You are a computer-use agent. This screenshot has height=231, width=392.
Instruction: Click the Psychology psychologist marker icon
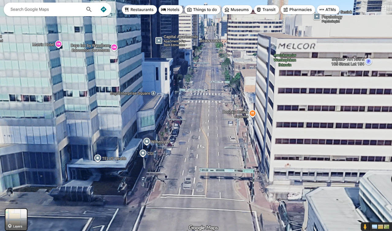coord(317,16)
